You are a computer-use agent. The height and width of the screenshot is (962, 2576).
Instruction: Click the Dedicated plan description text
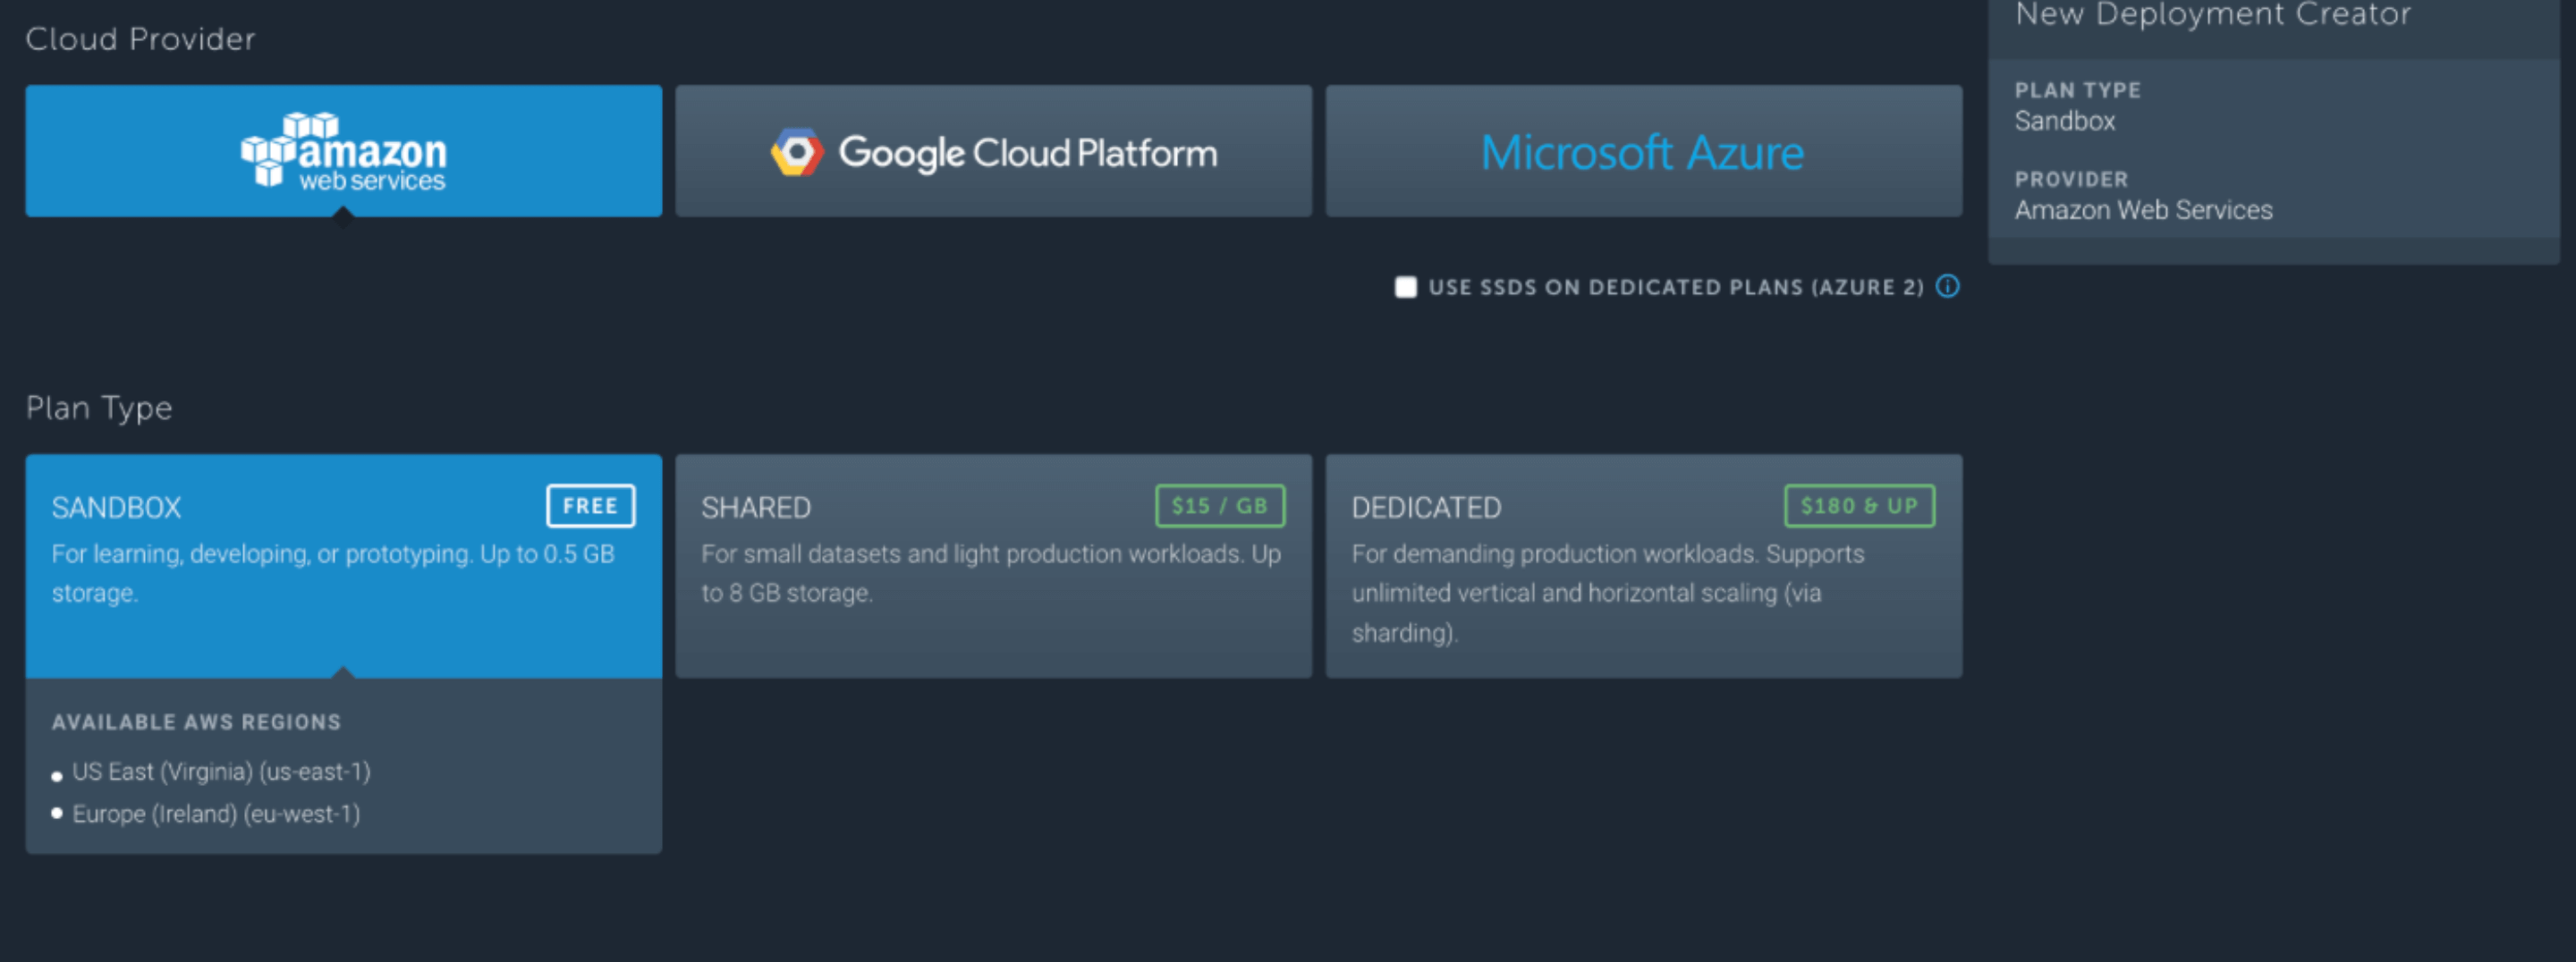[x=1608, y=593]
